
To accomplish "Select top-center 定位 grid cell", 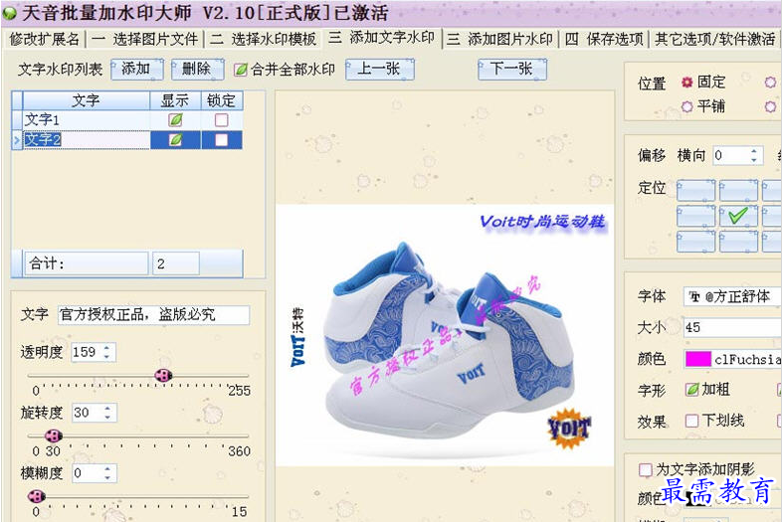I will click(738, 191).
